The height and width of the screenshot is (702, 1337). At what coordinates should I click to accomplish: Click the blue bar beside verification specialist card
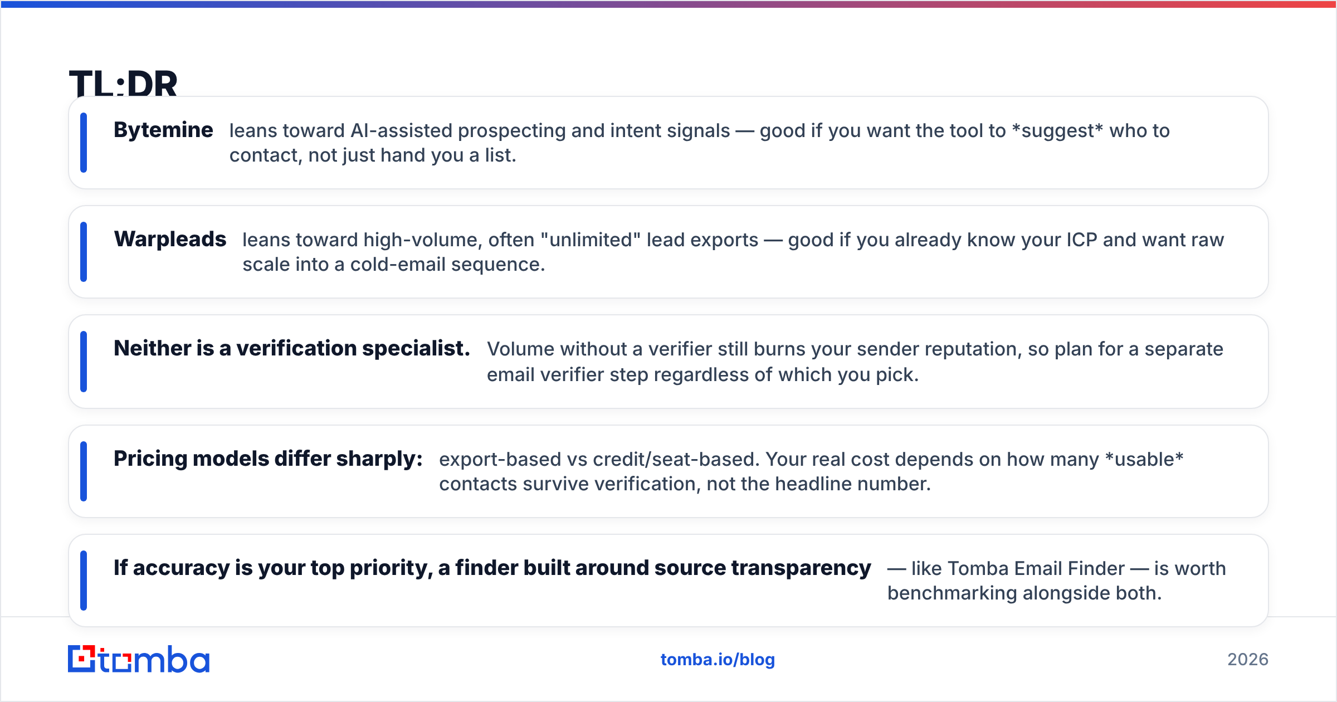84,362
